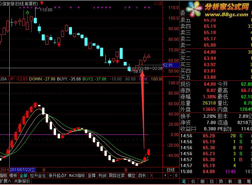Viewport: 252px width, 185px height.
Task: Click the 15:00 trade row at 64.00
Action: click(x=216, y=171)
